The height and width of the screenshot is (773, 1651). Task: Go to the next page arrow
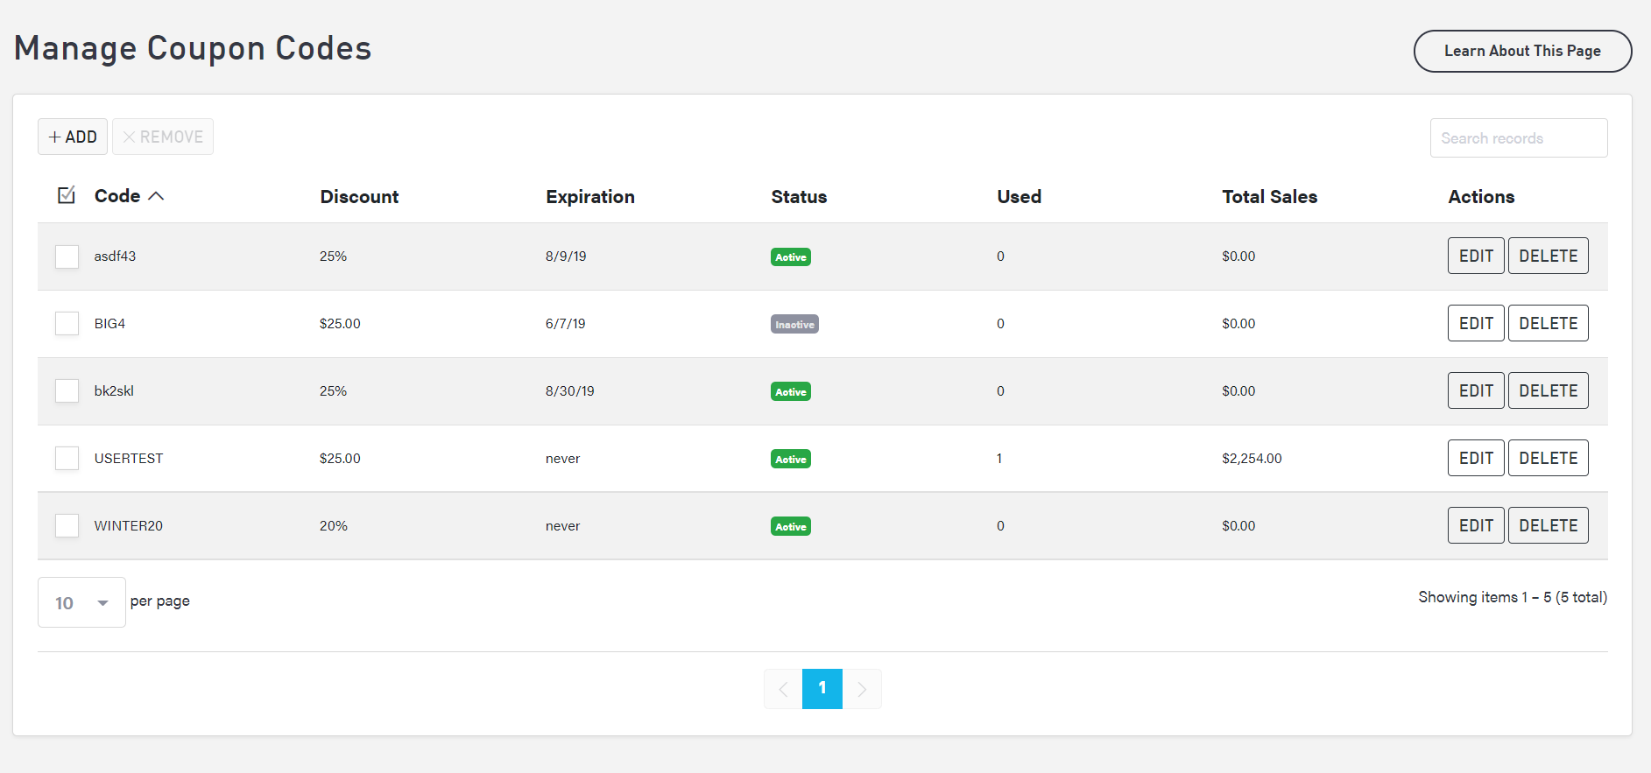click(862, 689)
